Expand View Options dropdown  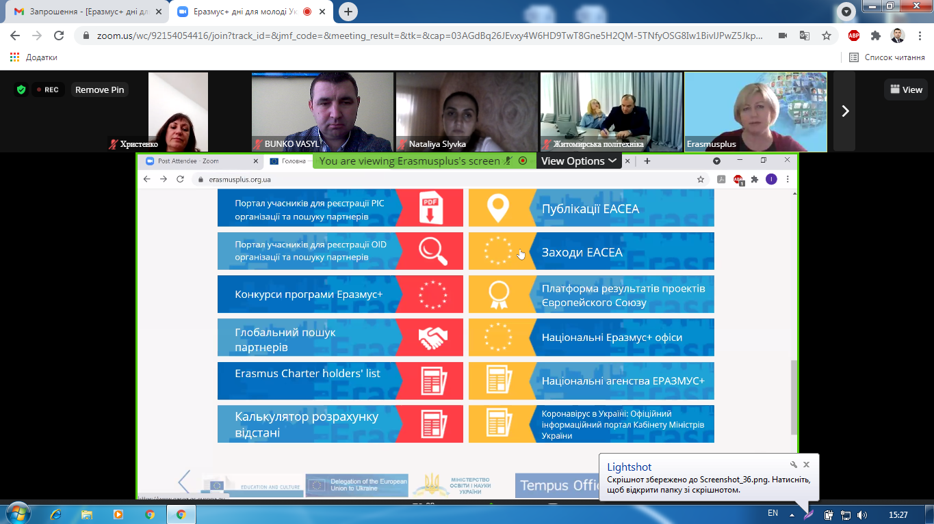[579, 161]
